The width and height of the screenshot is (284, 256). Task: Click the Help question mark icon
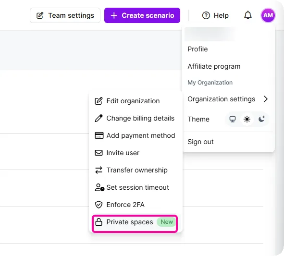[206, 15]
